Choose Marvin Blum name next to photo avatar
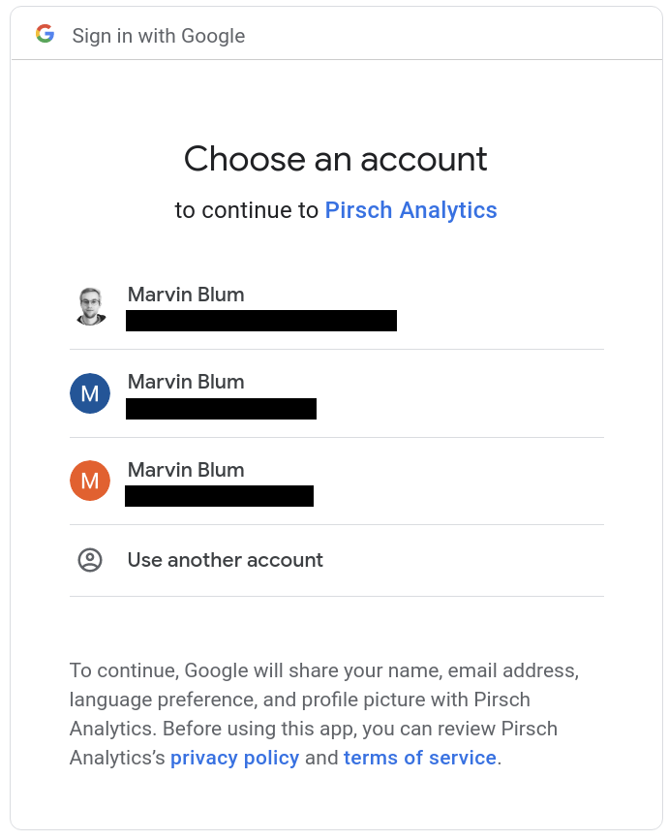 point(186,295)
